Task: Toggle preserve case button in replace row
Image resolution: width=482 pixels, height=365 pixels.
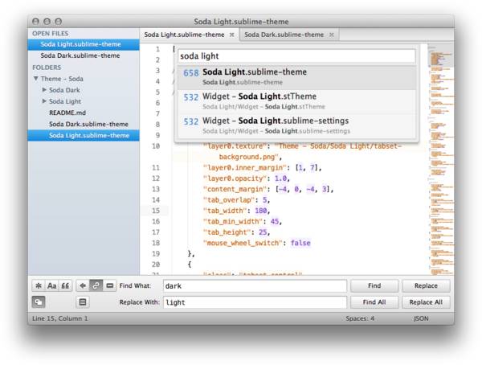Action: click(x=39, y=302)
